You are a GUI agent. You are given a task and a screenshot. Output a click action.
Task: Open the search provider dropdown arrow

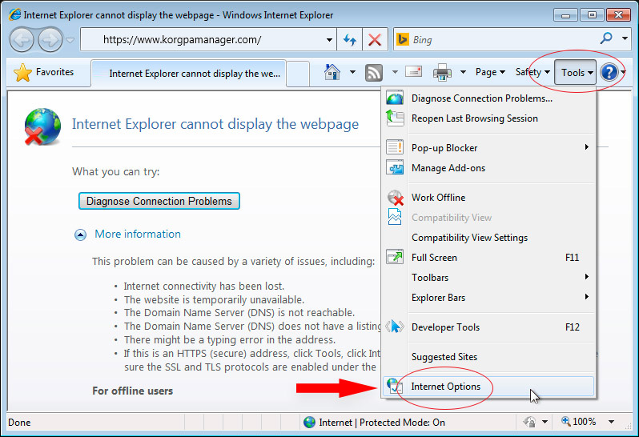(625, 38)
